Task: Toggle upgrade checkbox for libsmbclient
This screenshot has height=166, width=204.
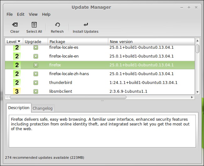Action: 36,91
